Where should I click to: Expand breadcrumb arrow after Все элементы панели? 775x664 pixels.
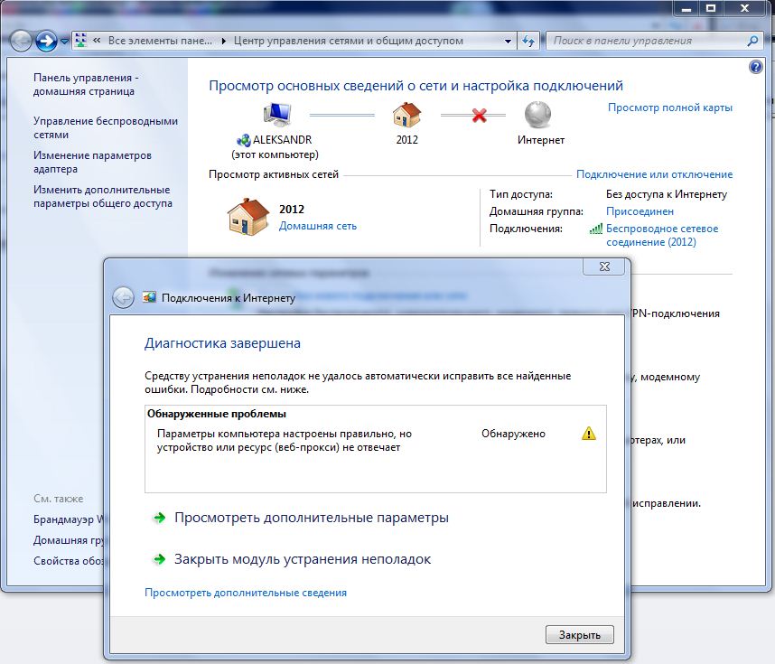click(x=223, y=42)
